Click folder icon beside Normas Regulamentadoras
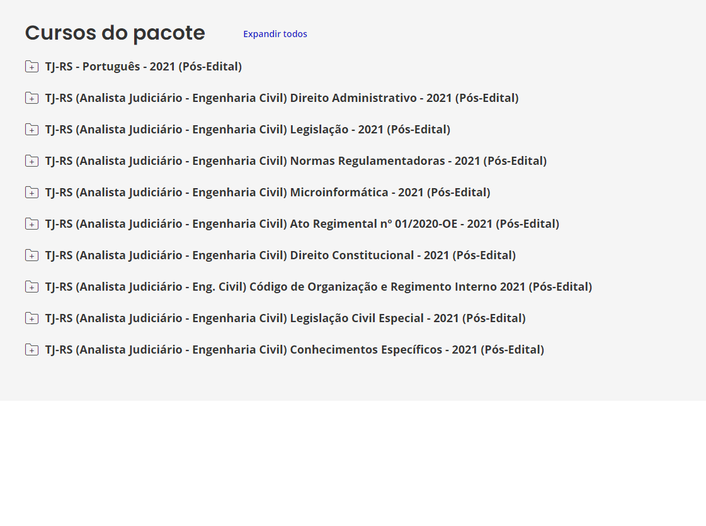The image size is (706, 526). tap(31, 161)
